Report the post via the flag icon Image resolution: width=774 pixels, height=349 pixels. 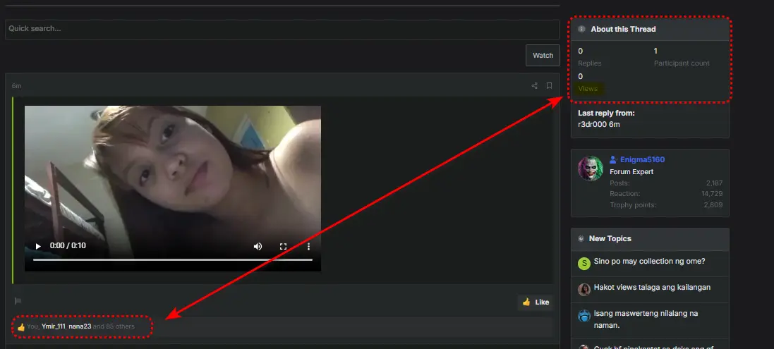18,300
